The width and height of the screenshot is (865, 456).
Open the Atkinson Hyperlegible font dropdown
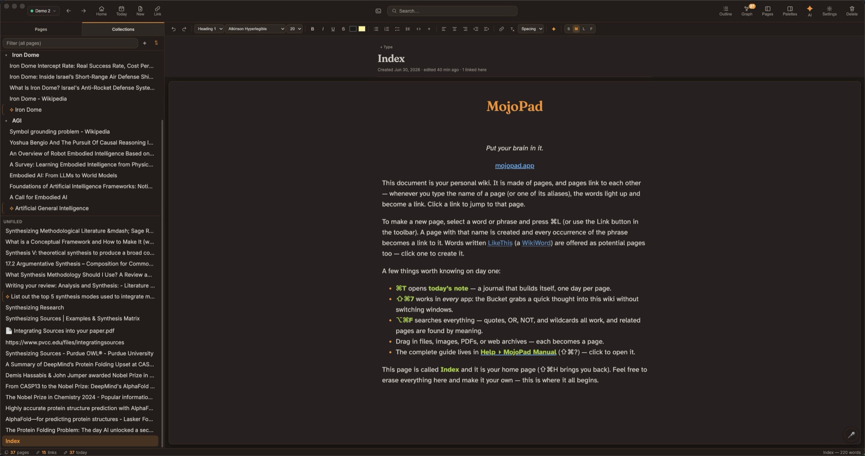[x=256, y=29]
